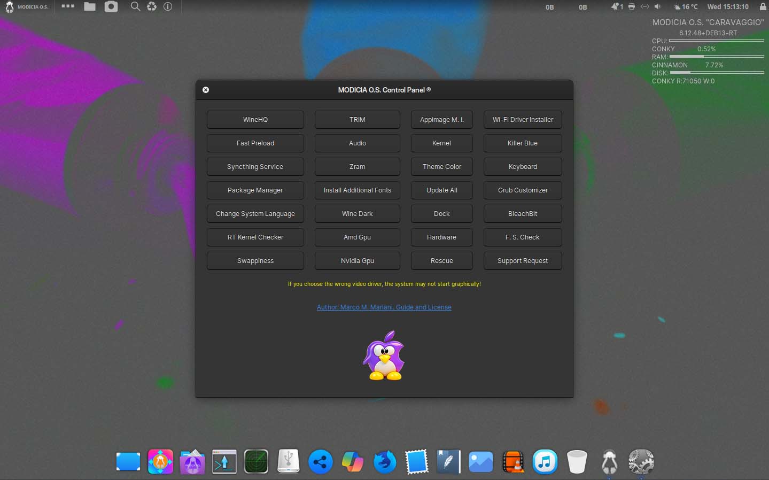Select the Nvidia Gpu driver button
769x480 pixels.
click(358, 261)
